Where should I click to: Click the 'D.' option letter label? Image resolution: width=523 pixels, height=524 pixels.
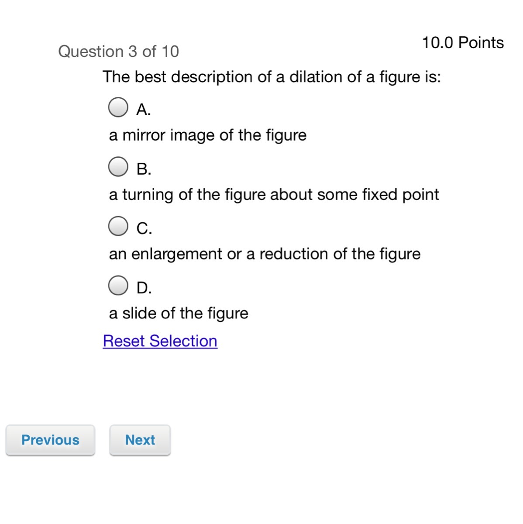pyautogui.click(x=144, y=288)
